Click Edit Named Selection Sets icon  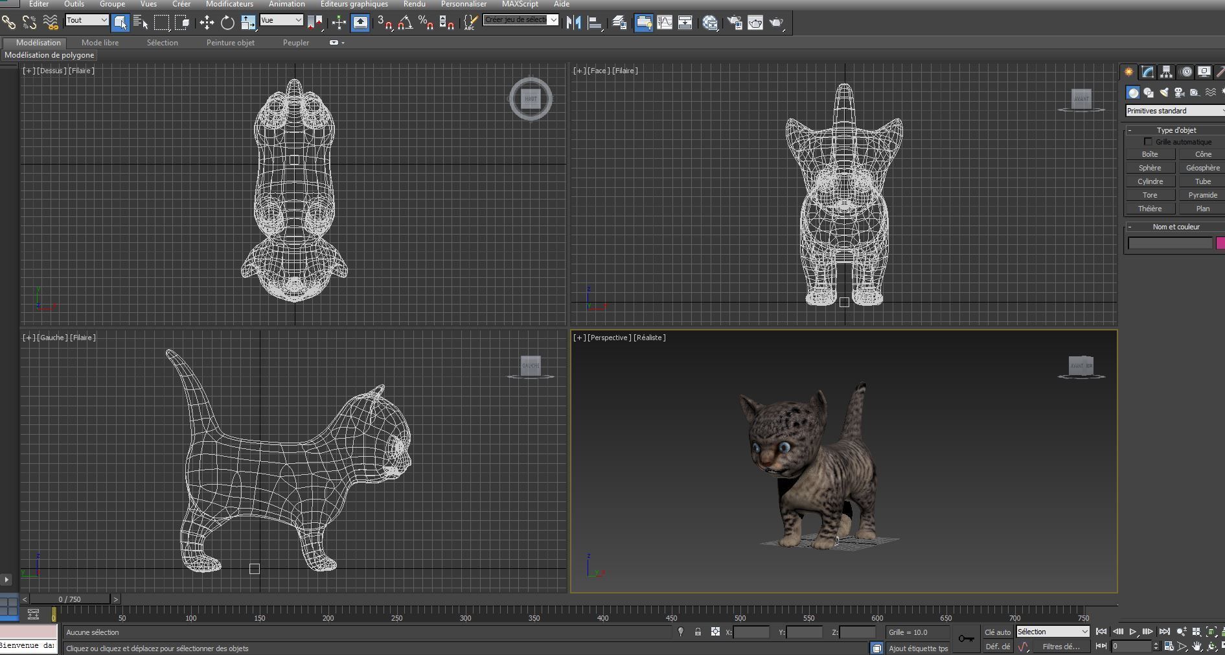[x=471, y=23]
